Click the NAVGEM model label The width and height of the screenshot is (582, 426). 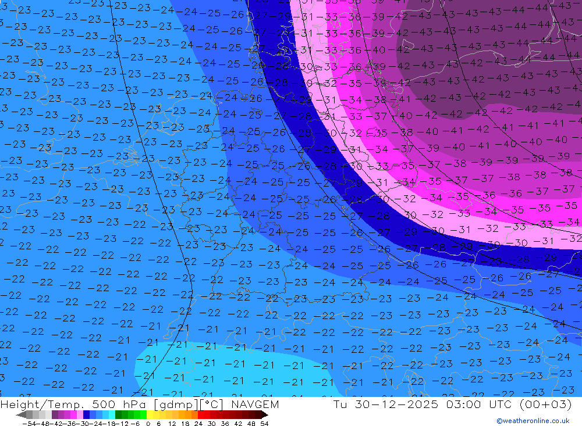click(x=255, y=404)
